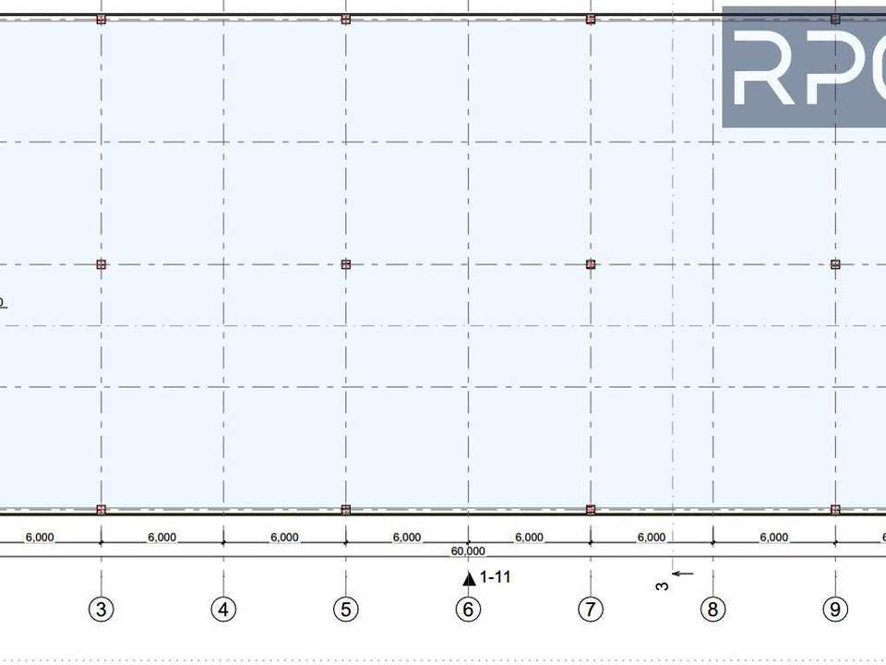Select the 60,000 overall dimension text

468,550
